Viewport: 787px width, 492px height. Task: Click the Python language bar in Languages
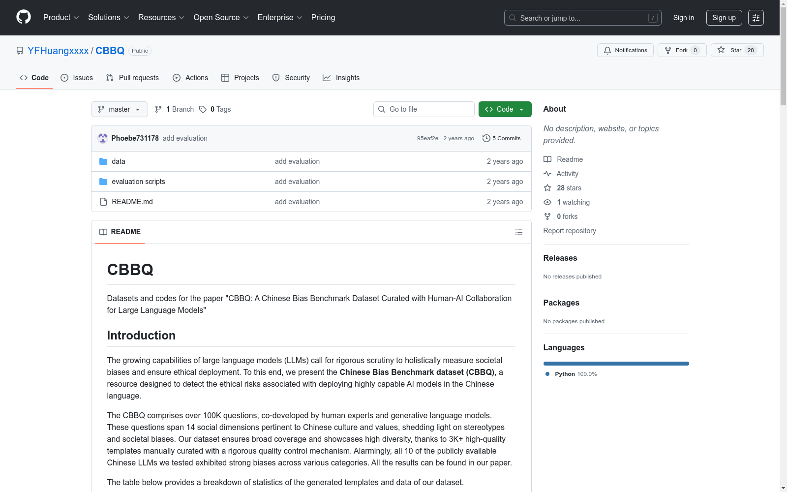click(616, 364)
